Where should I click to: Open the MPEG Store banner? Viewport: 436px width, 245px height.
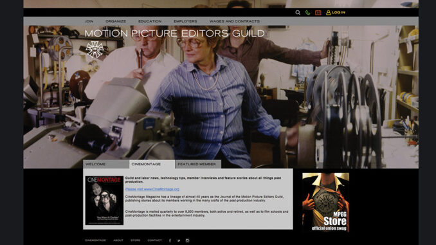(325, 203)
